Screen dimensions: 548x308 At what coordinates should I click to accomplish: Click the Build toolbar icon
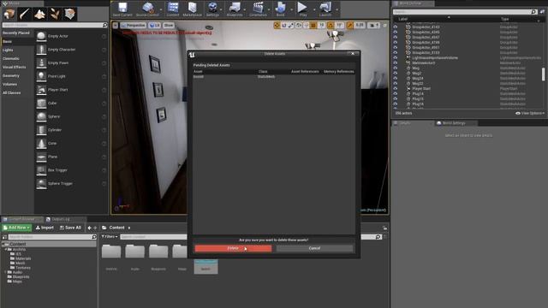coord(280,9)
